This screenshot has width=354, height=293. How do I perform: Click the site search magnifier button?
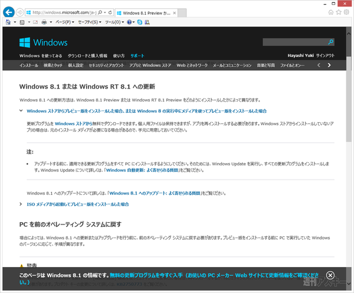coord(331,42)
